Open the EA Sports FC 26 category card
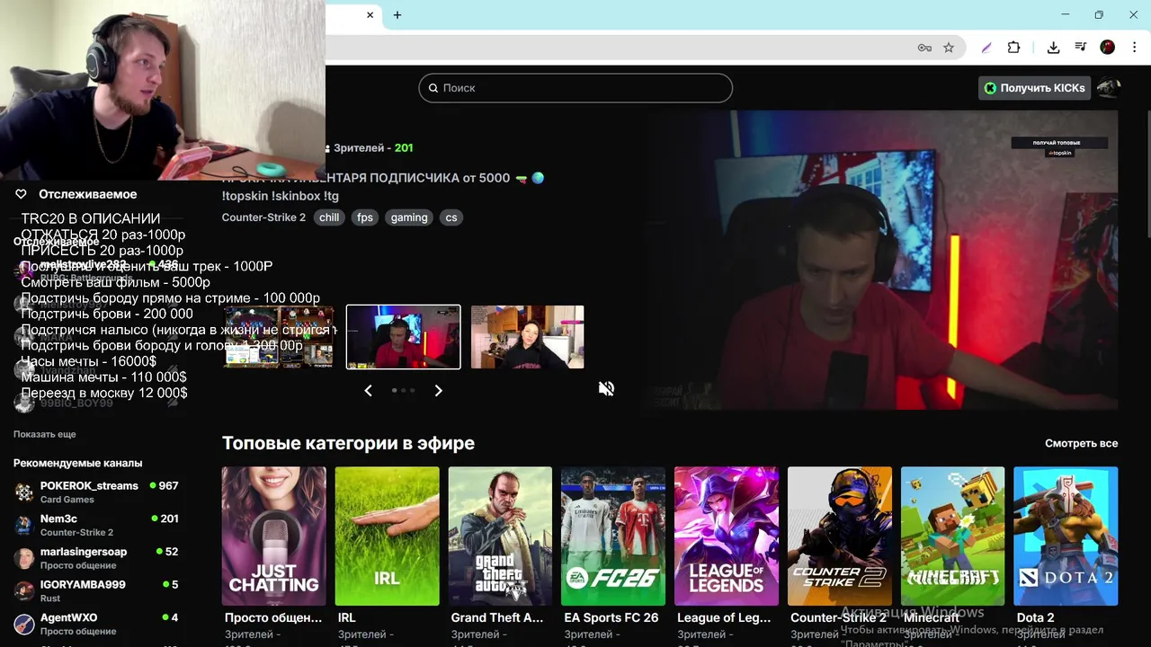The image size is (1151, 647). (x=613, y=536)
